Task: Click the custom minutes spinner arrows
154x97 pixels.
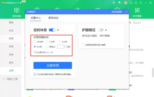Action: click(64, 47)
